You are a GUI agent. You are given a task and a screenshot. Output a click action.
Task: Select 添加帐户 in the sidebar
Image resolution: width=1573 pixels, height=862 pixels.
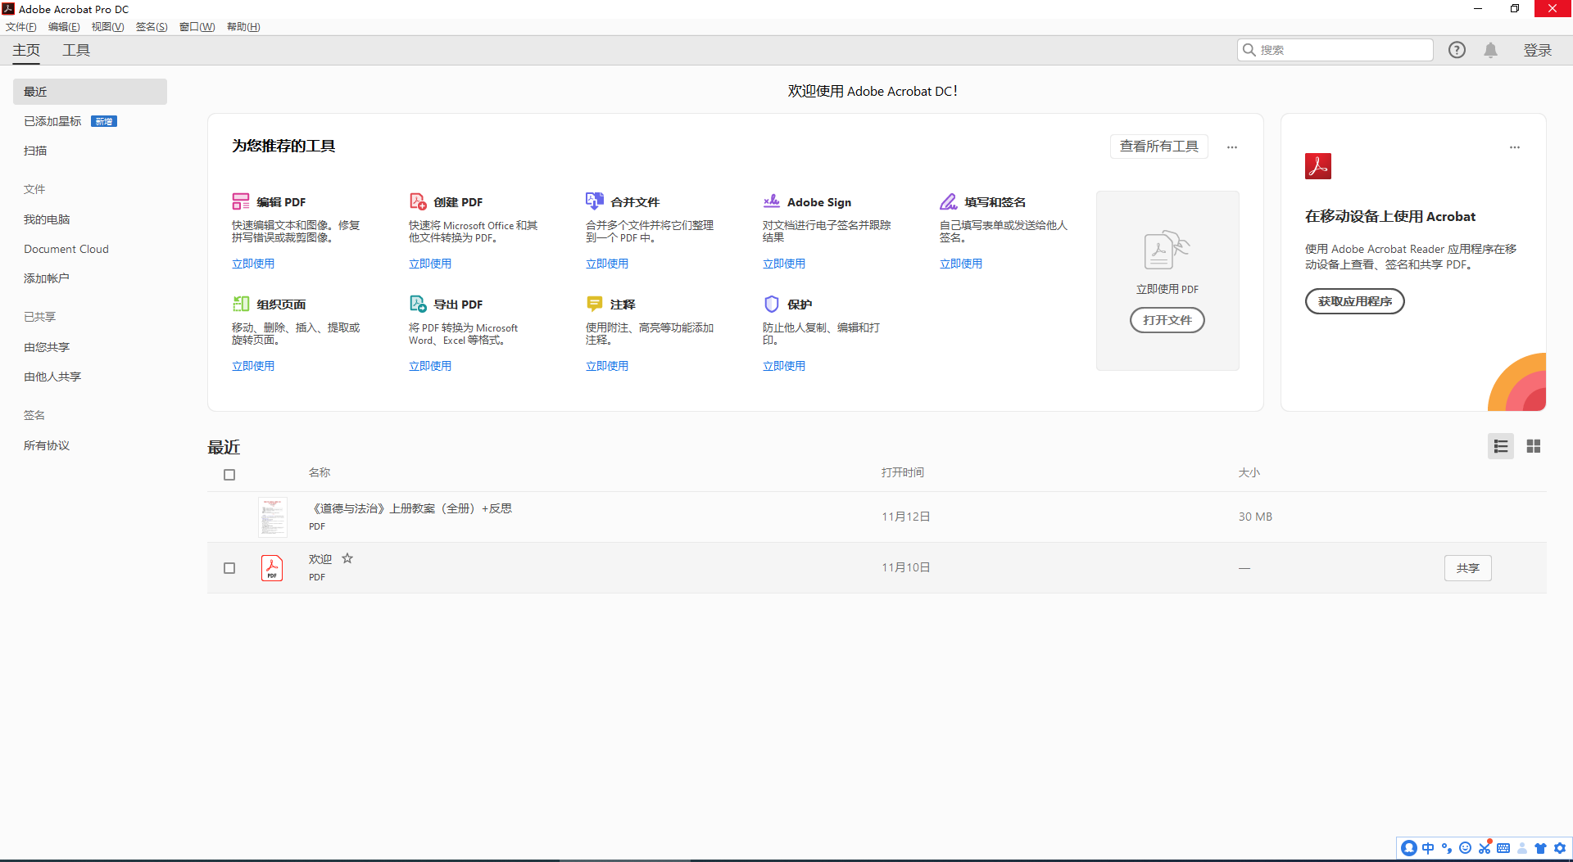47,278
